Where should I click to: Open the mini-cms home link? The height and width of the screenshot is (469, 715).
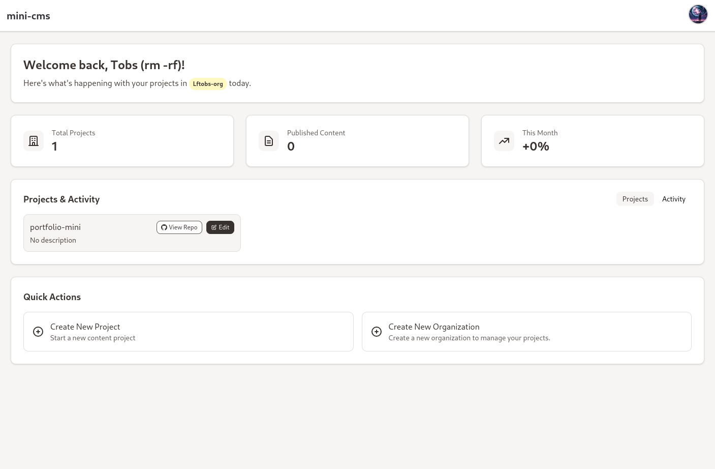pyautogui.click(x=28, y=16)
